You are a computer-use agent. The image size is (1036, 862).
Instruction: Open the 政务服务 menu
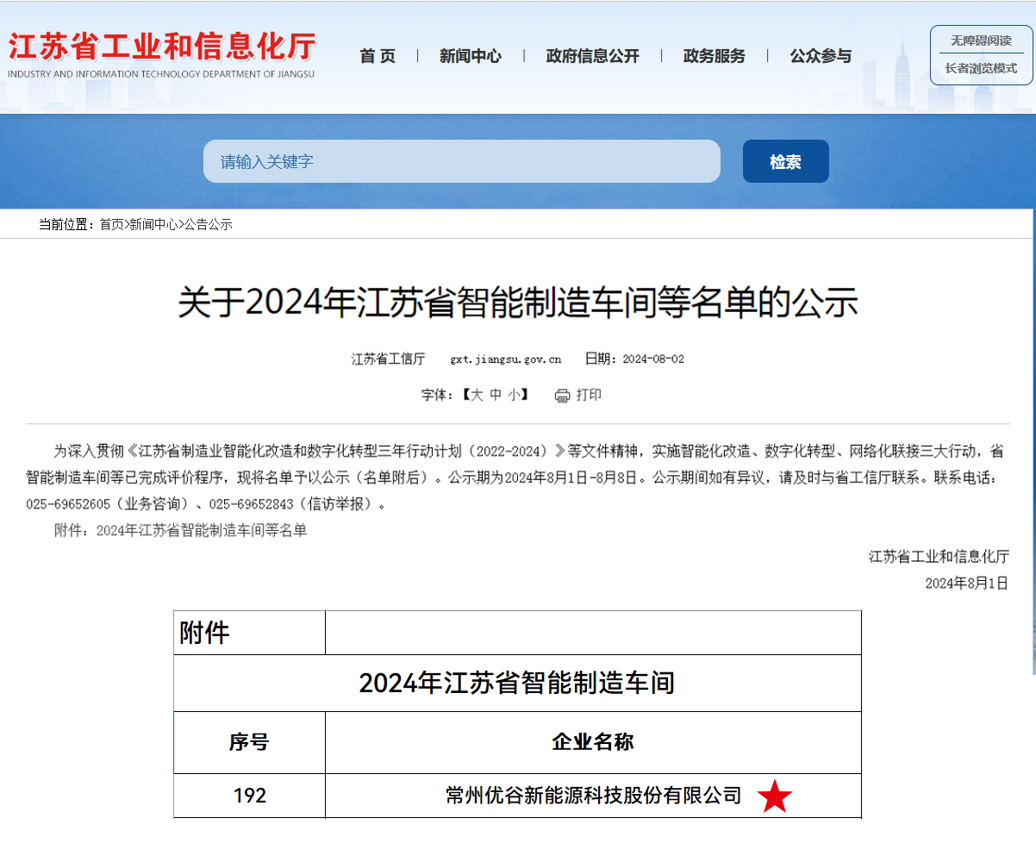(714, 56)
